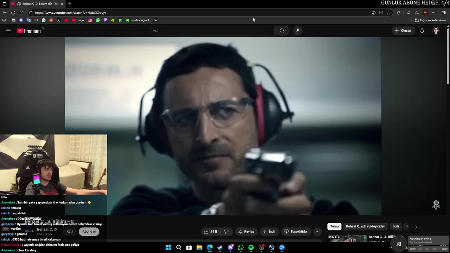The width and height of the screenshot is (450, 253).
Task: Select the Behzat Ç. adlı yükleyiciden chip
Action: [x=366, y=227]
